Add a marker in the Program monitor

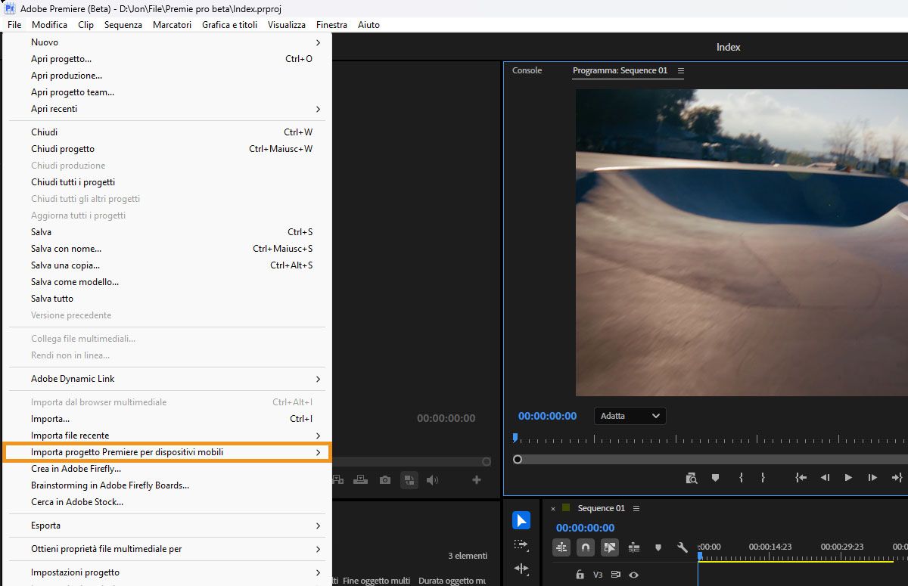715,476
